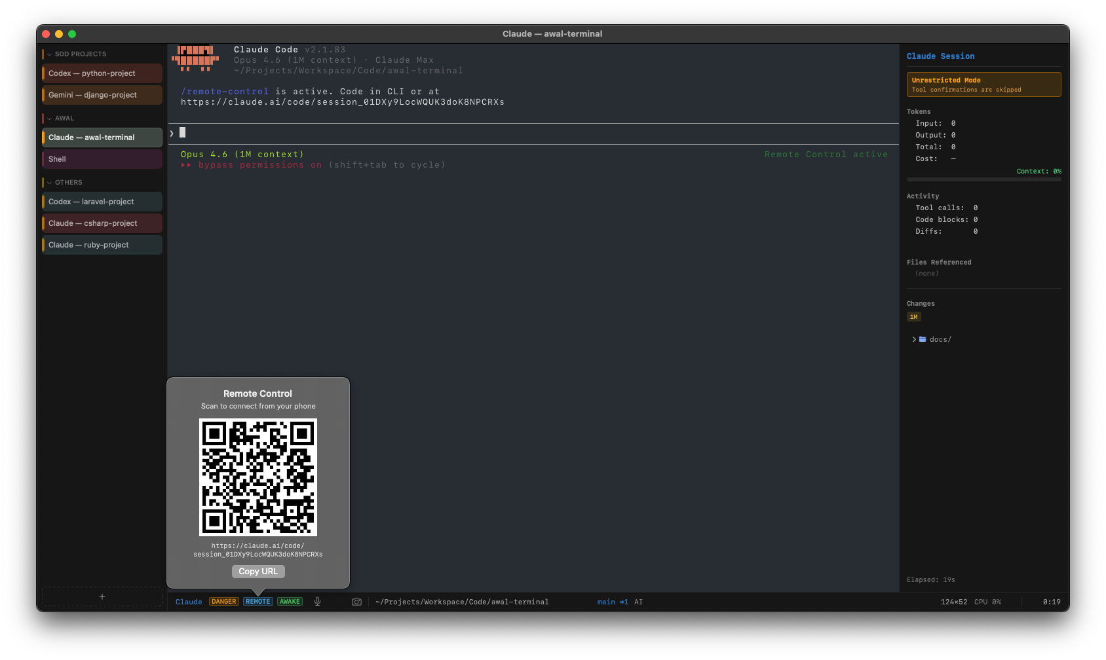
Task: Click the microphone icon in the status bar
Action: click(318, 601)
